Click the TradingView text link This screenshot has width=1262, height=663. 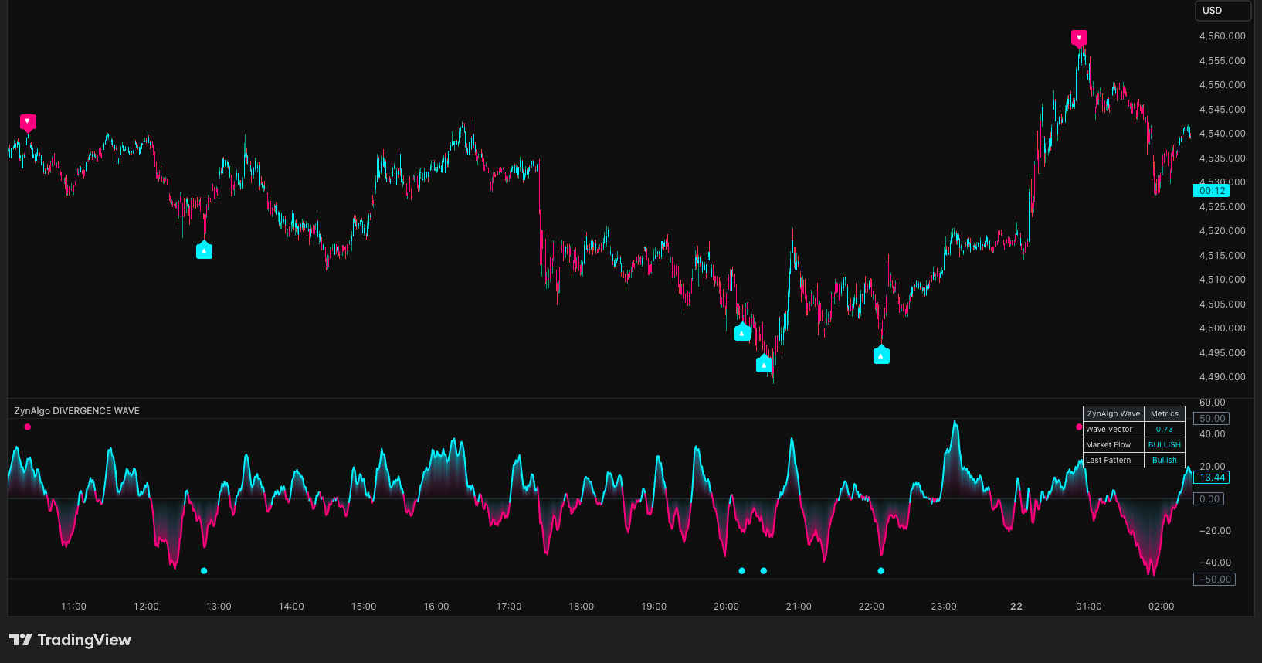tap(84, 640)
